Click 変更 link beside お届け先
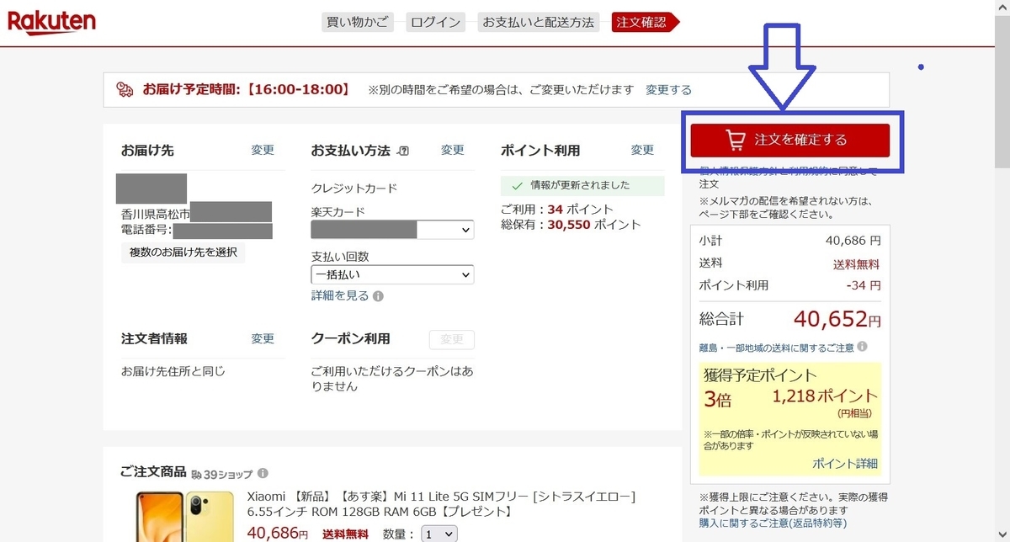 coord(263,150)
